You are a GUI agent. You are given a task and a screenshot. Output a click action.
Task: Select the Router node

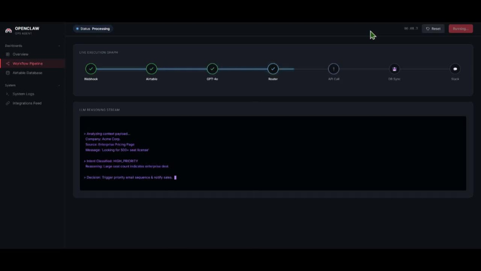tap(273, 69)
